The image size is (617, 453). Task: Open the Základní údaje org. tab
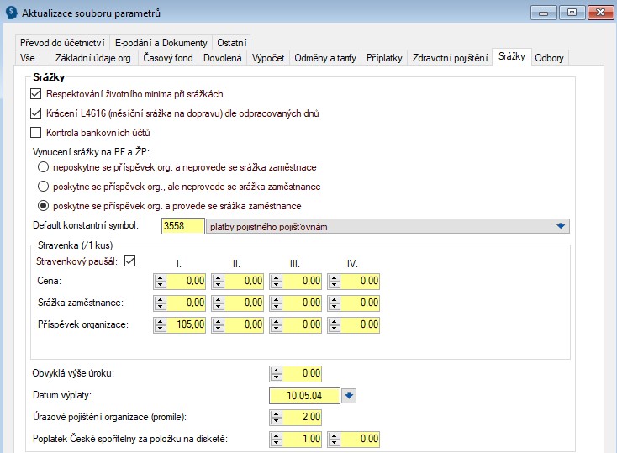point(94,58)
